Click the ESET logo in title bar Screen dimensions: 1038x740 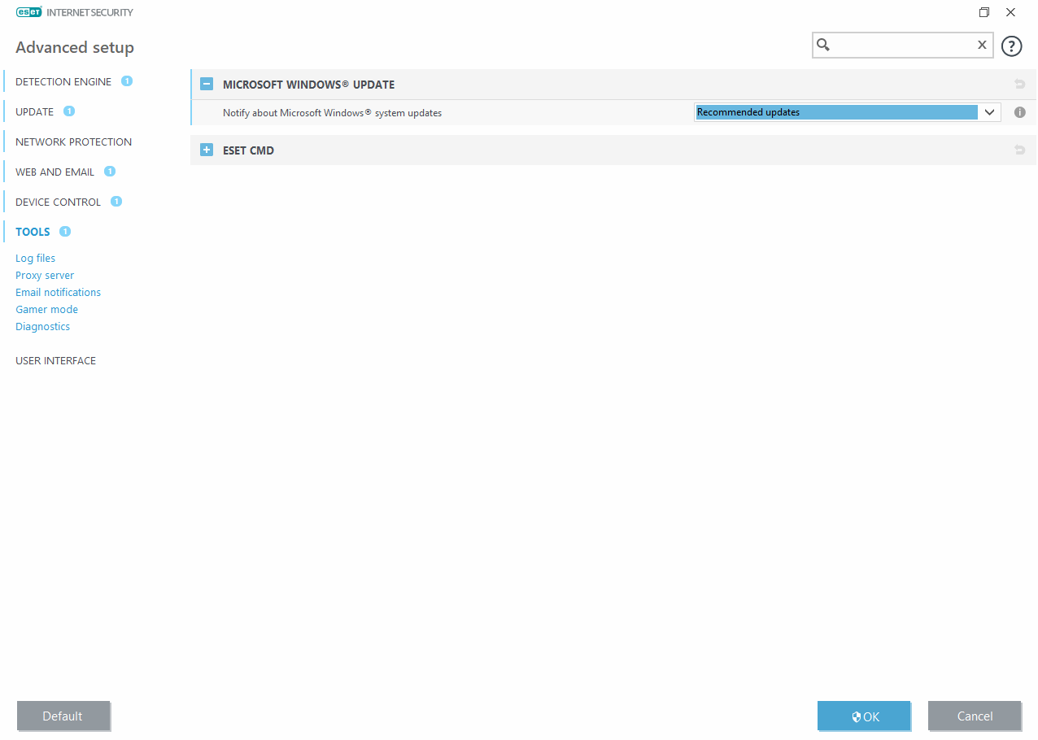29,12
